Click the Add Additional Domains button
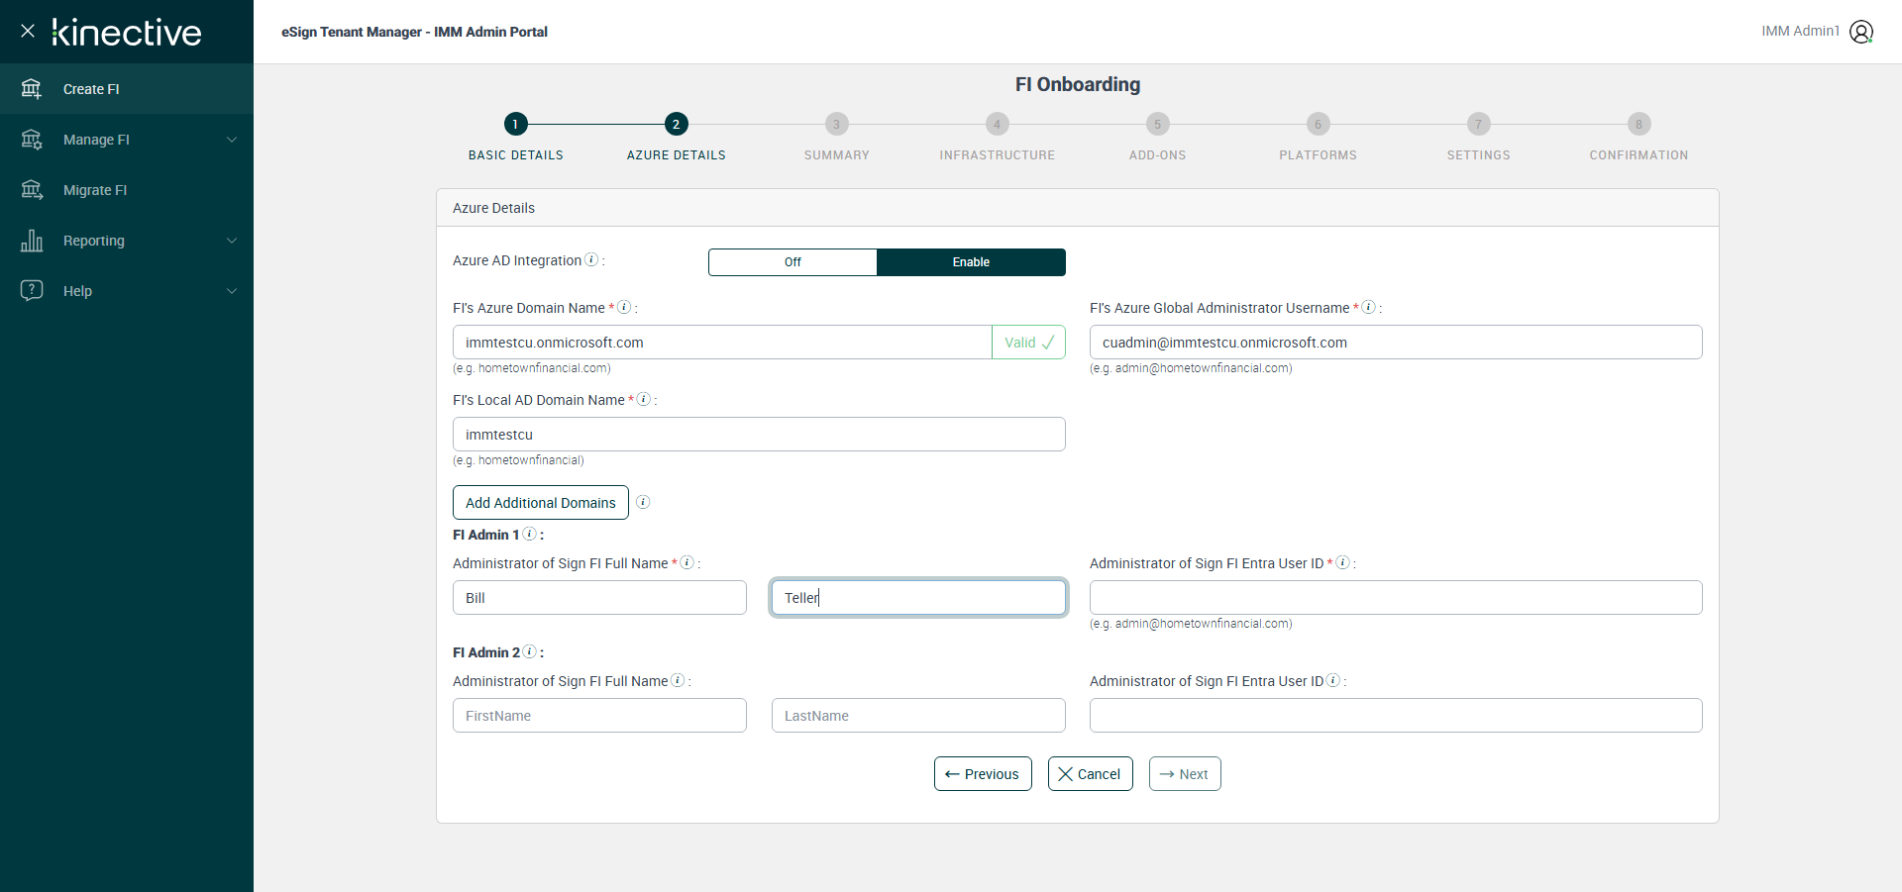 [540, 503]
